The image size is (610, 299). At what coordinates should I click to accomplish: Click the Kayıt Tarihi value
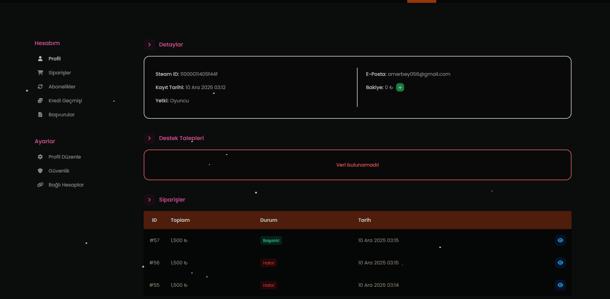(206, 87)
